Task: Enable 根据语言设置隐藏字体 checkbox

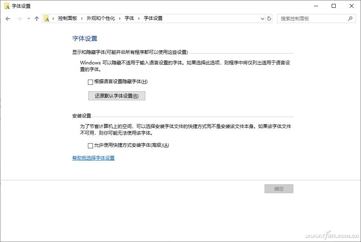Action: (89, 82)
